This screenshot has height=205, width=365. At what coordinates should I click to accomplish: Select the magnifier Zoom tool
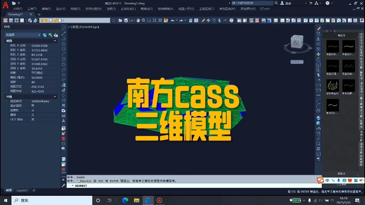click(144, 21)
